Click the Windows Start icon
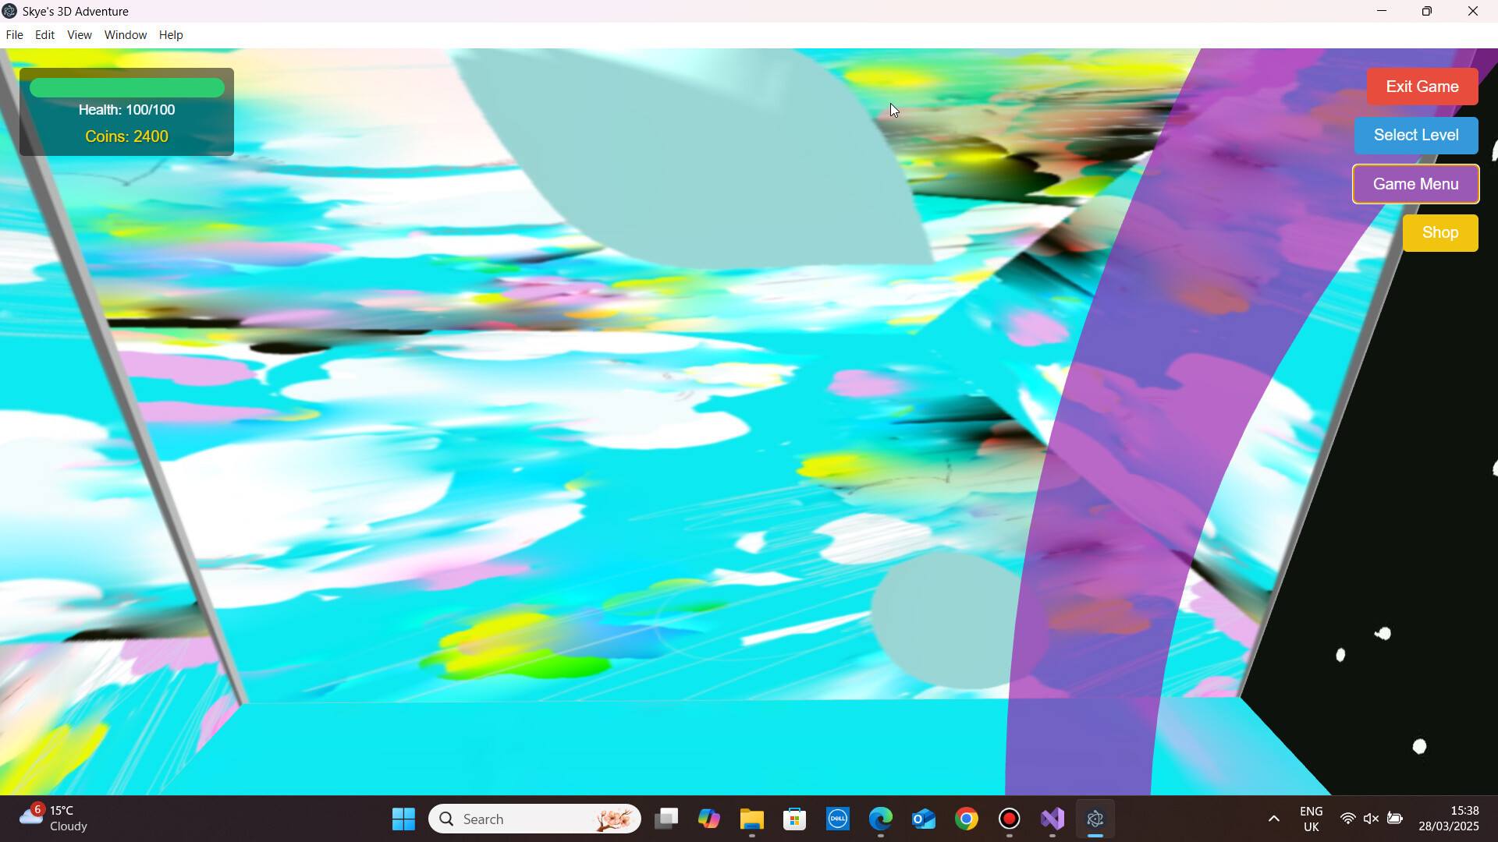This screenshot has height=842, width=1498. 403,819
